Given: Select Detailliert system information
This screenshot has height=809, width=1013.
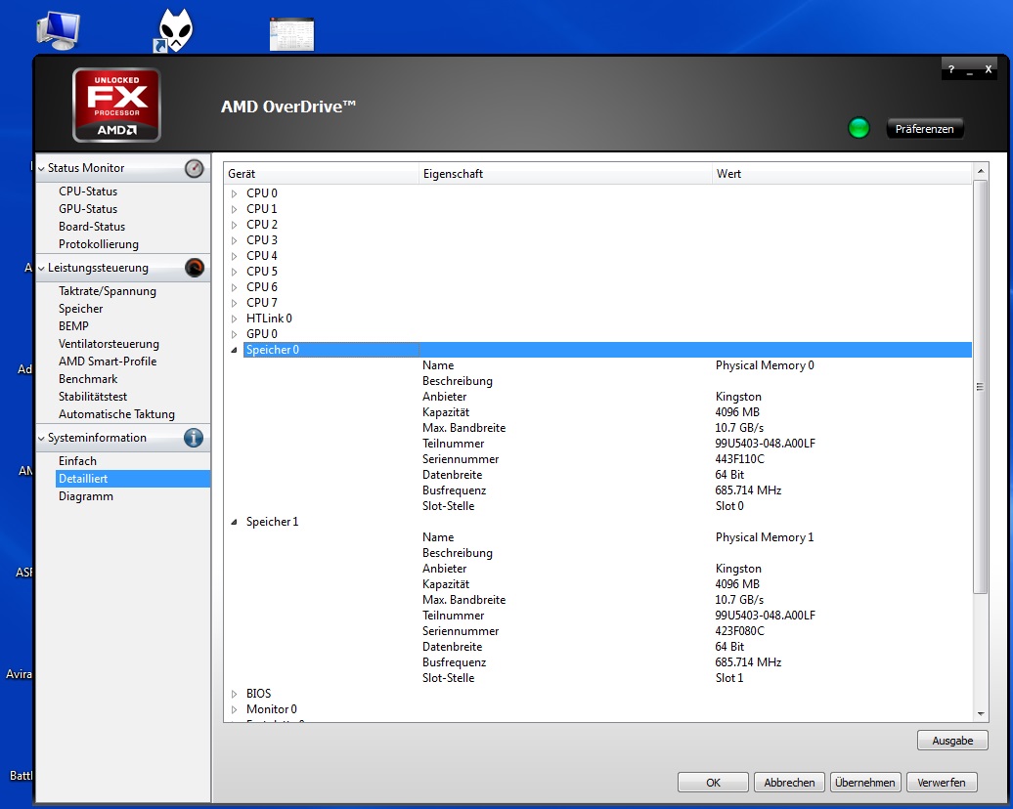Looking at the screenshot, I should pyautogui.click(x=132, y=479).
